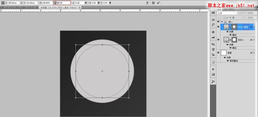The height and width of the screenshot is (117, 258).
Task: Commit the transform with the checkmark icon
Action: click(x=158, y=3)
